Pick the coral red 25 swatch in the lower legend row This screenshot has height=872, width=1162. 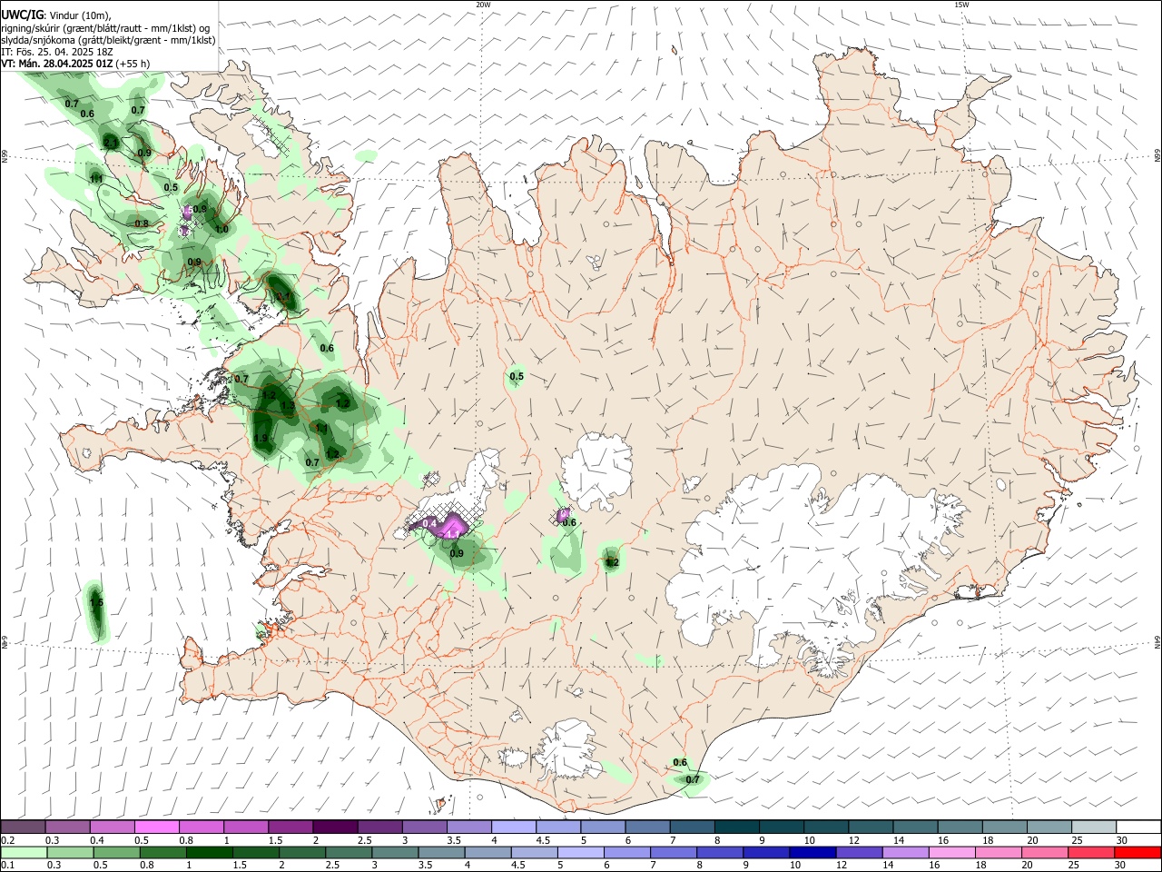point(1091,852)
